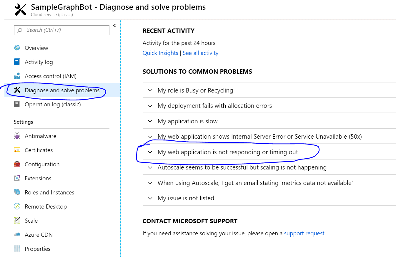Select the Antimalware settings icon
396x257 pixels.
(x=17, y=136)
